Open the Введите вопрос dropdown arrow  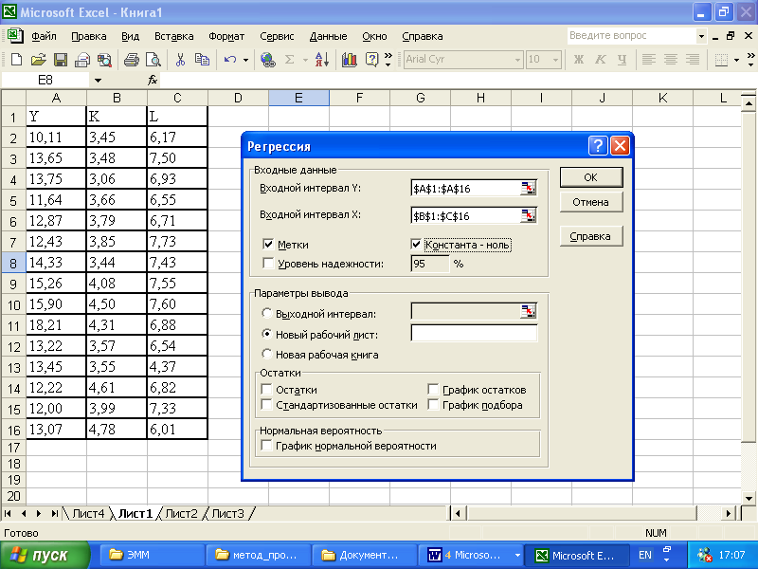point(701,36)
